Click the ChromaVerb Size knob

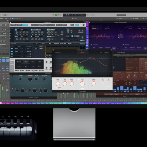(x=65, y=84)
